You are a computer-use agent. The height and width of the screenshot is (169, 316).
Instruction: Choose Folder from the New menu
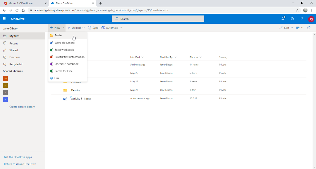[x=68, y=35]
